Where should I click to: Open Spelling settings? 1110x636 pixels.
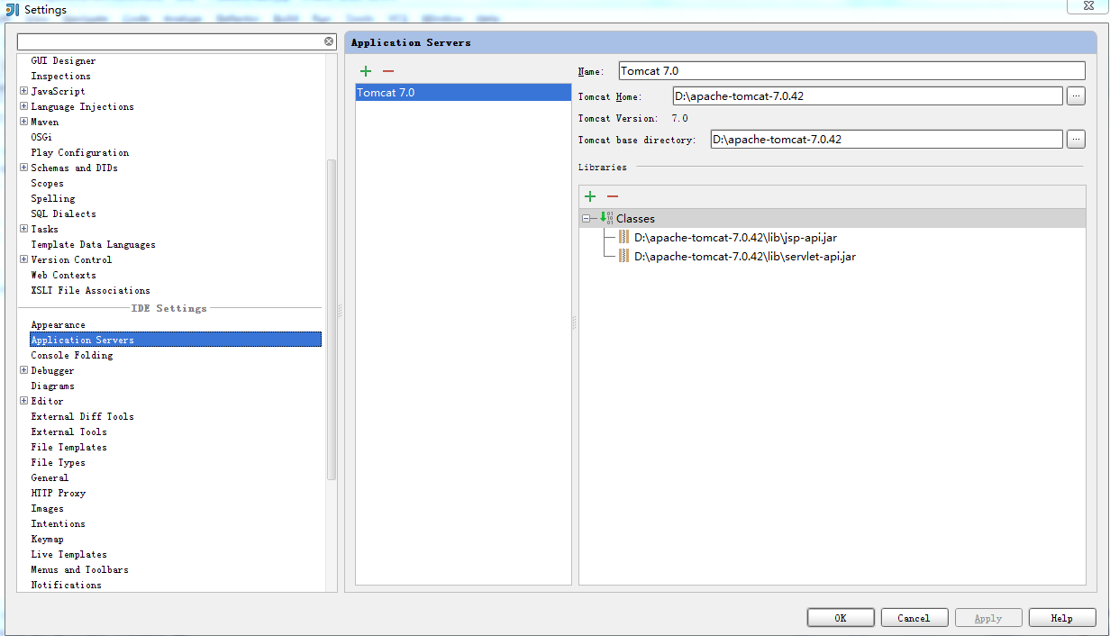pos(52,198)
